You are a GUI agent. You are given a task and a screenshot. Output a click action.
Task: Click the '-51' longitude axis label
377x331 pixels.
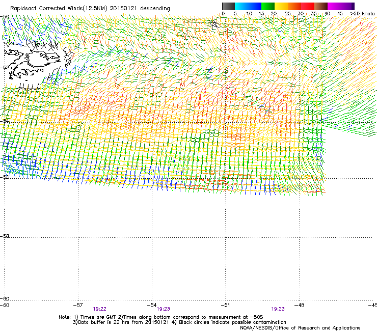pos(225,305)
